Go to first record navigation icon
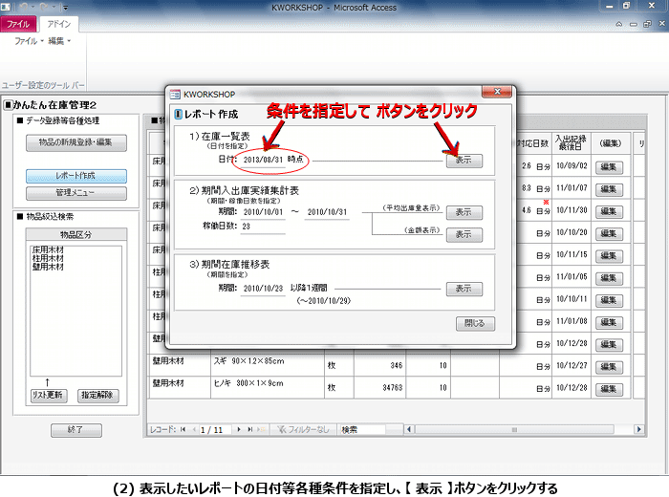 pos(183,429)
